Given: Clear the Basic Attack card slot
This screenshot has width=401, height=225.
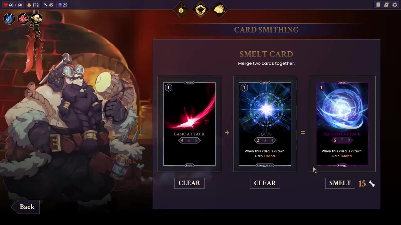Looking at the screenshot, I should click(x=189, y=183).
